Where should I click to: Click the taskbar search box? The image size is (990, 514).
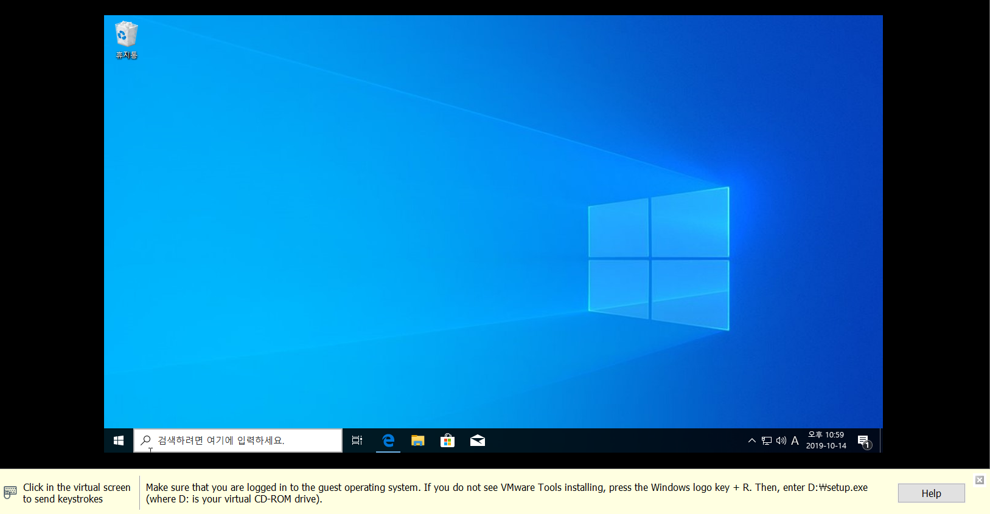[238, 440]
